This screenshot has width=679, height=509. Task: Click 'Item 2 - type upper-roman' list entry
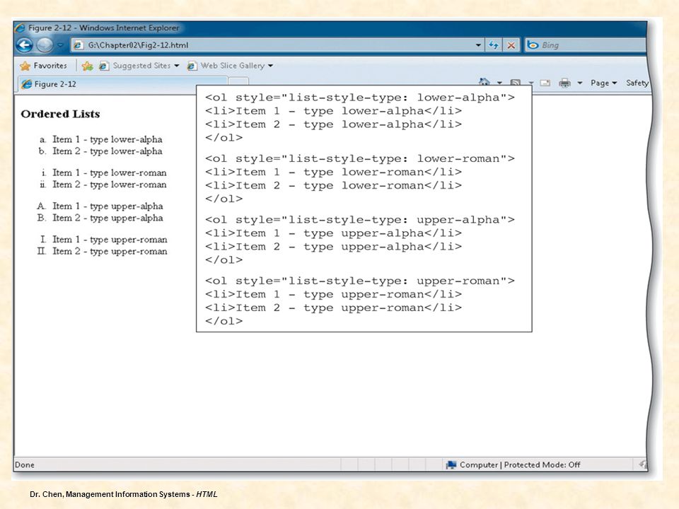110,251
